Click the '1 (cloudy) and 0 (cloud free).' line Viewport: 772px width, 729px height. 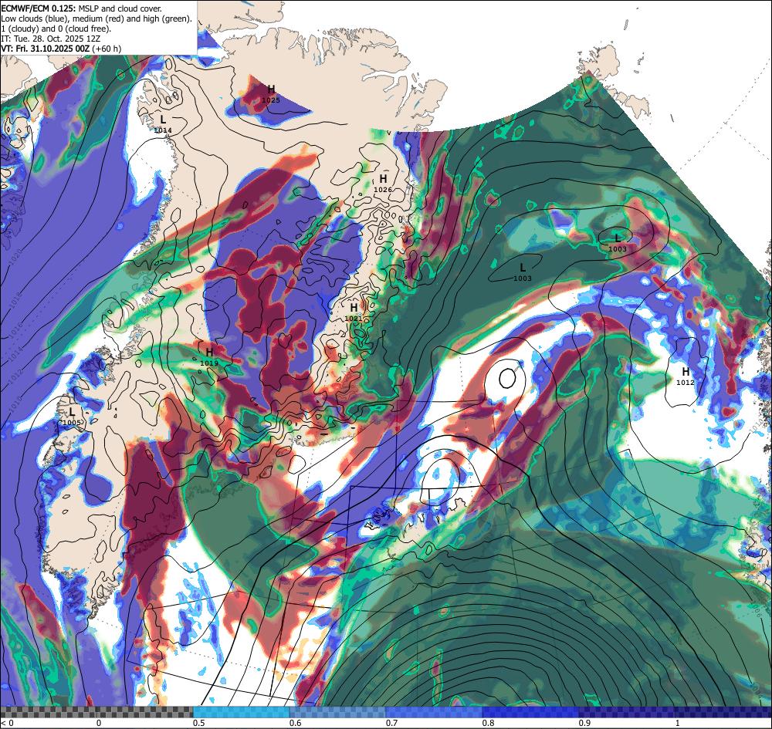(x=56, y=29)
